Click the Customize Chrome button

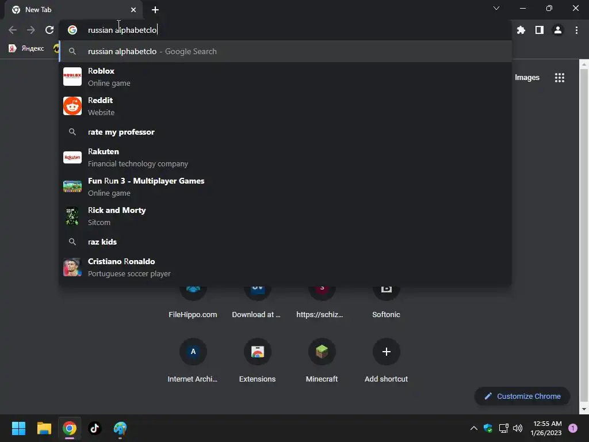(x=522, y=396)
